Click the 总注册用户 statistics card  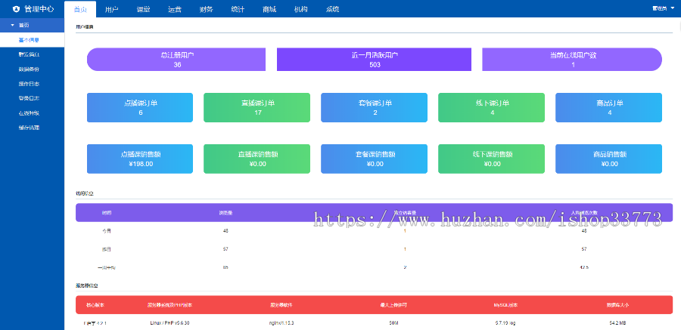click(x=176, y=60)
